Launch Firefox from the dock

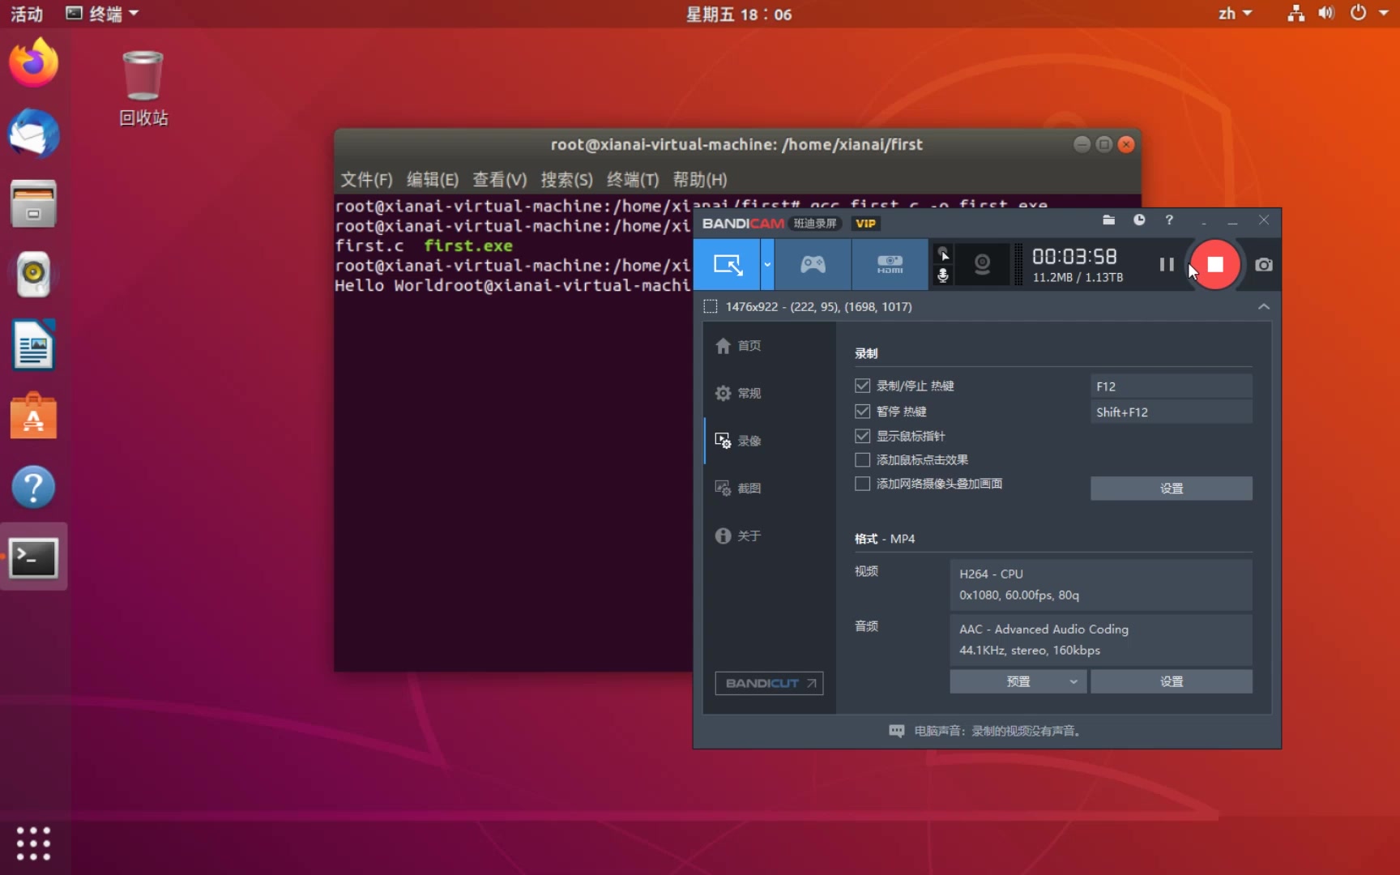pos(33,62)
